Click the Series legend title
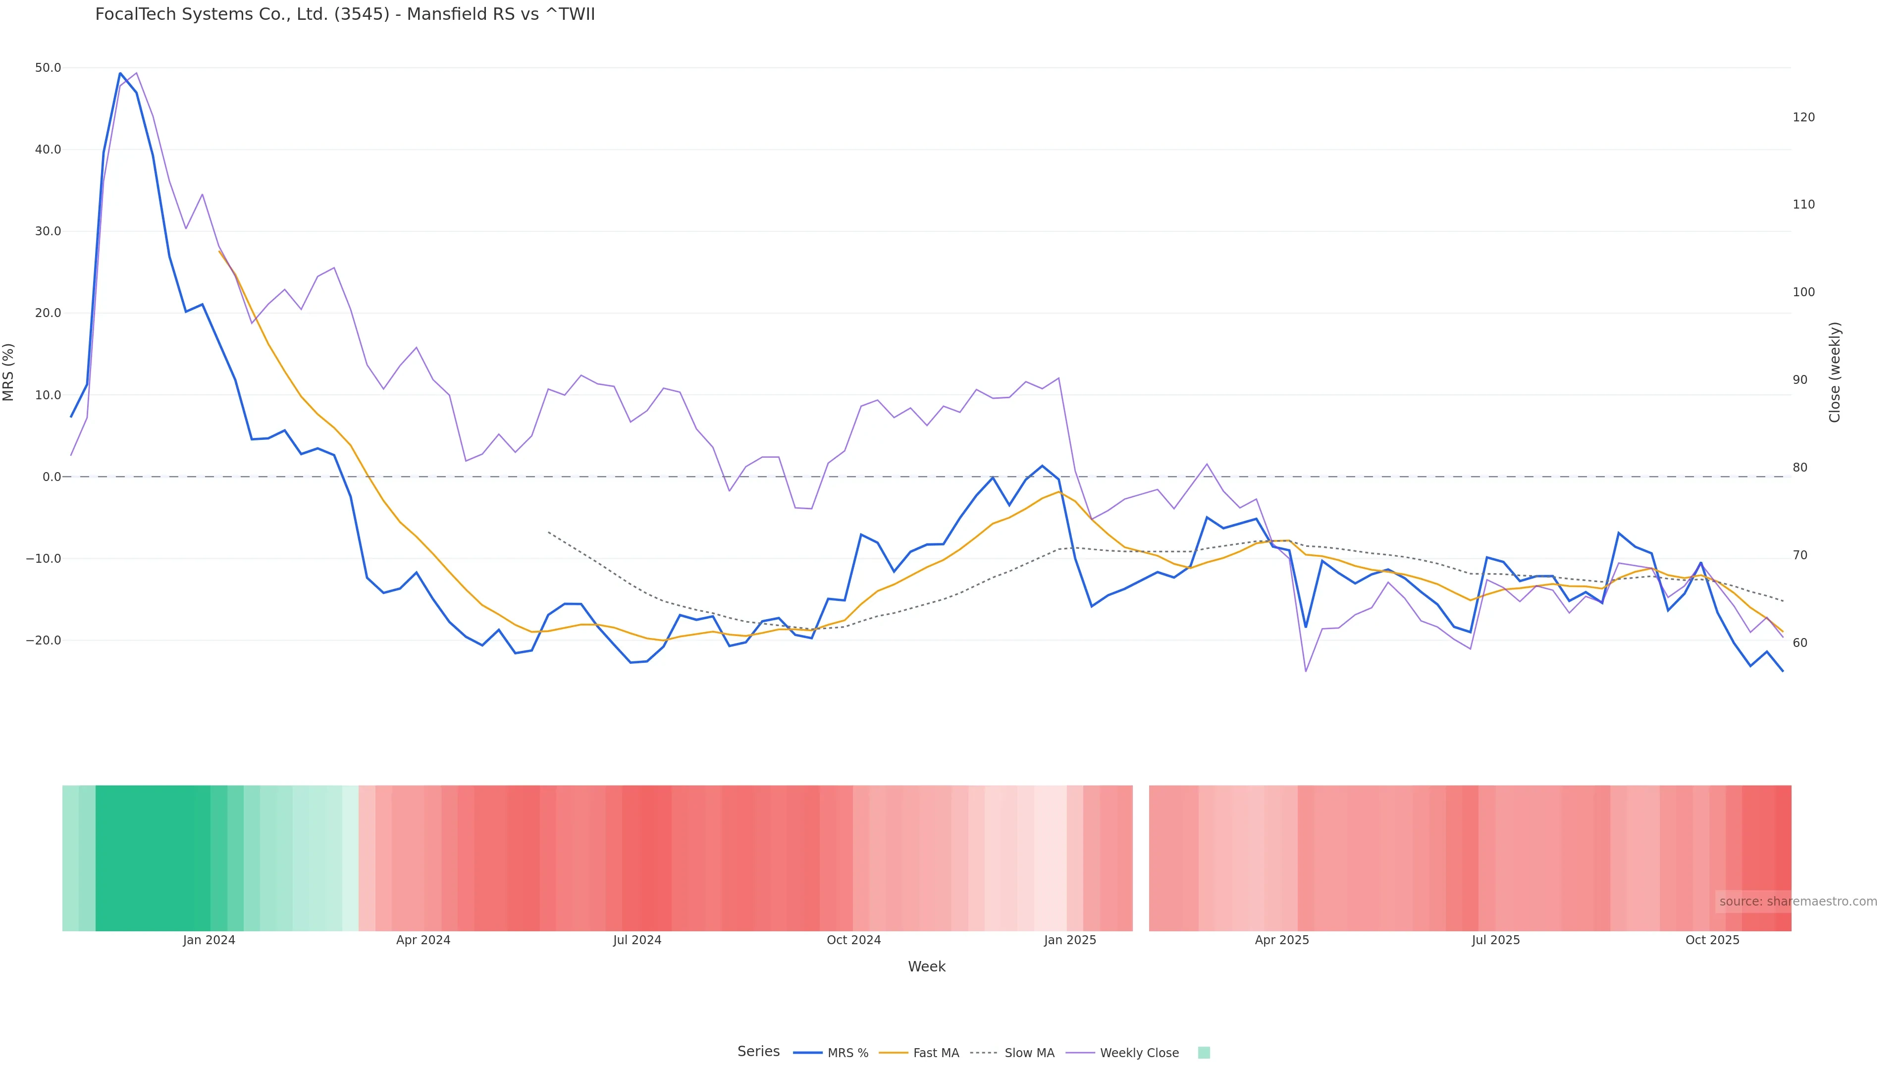This screenshot has height=1070, width=1902. point(758,1052)
